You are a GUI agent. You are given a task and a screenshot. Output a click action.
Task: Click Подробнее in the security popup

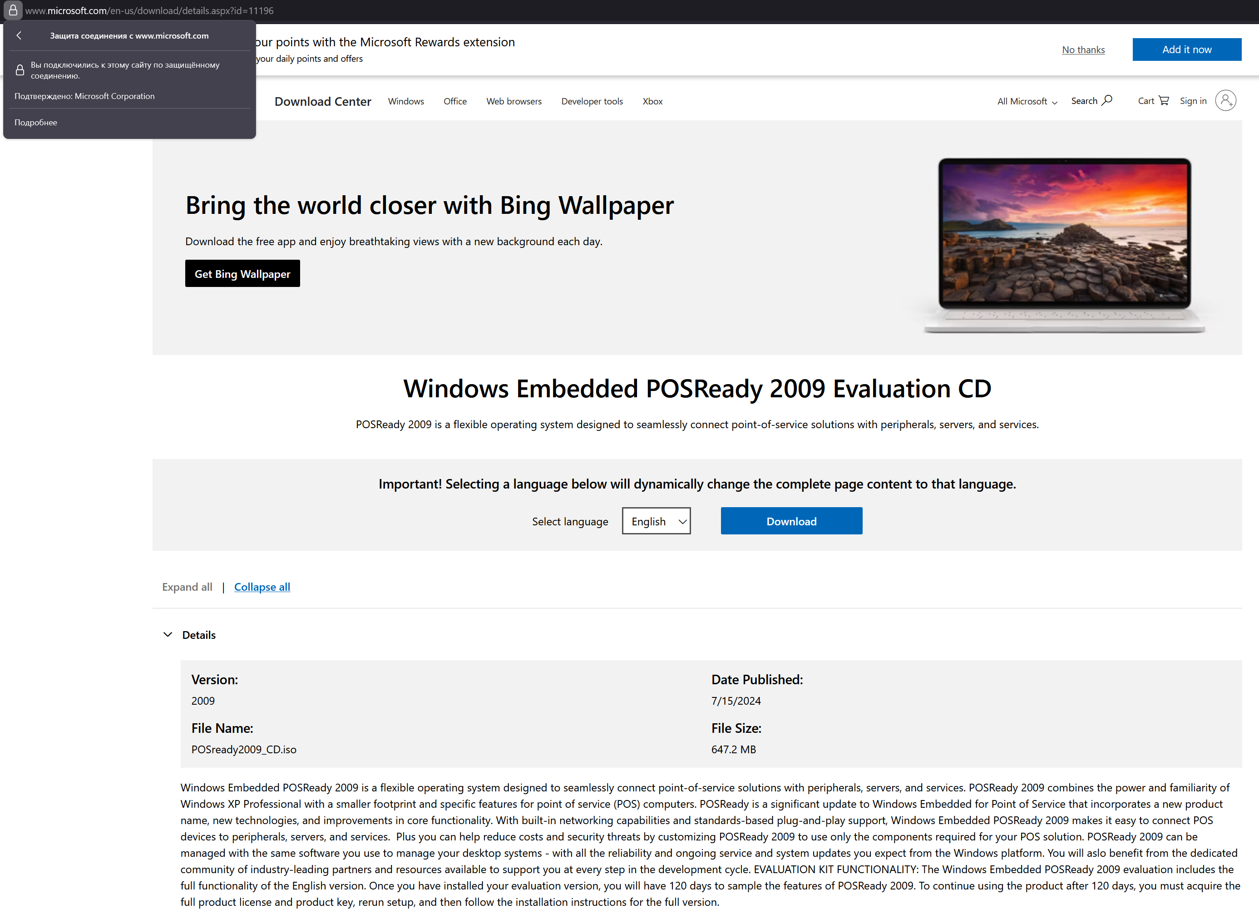(x=35, y=122)
